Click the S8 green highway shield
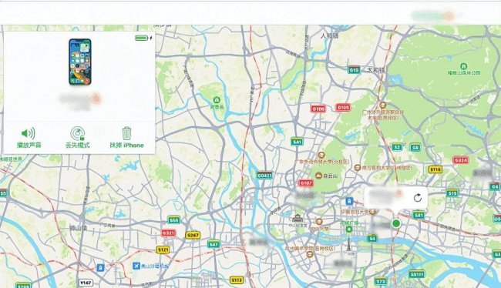Screen dimensions: 501x288 415,147
